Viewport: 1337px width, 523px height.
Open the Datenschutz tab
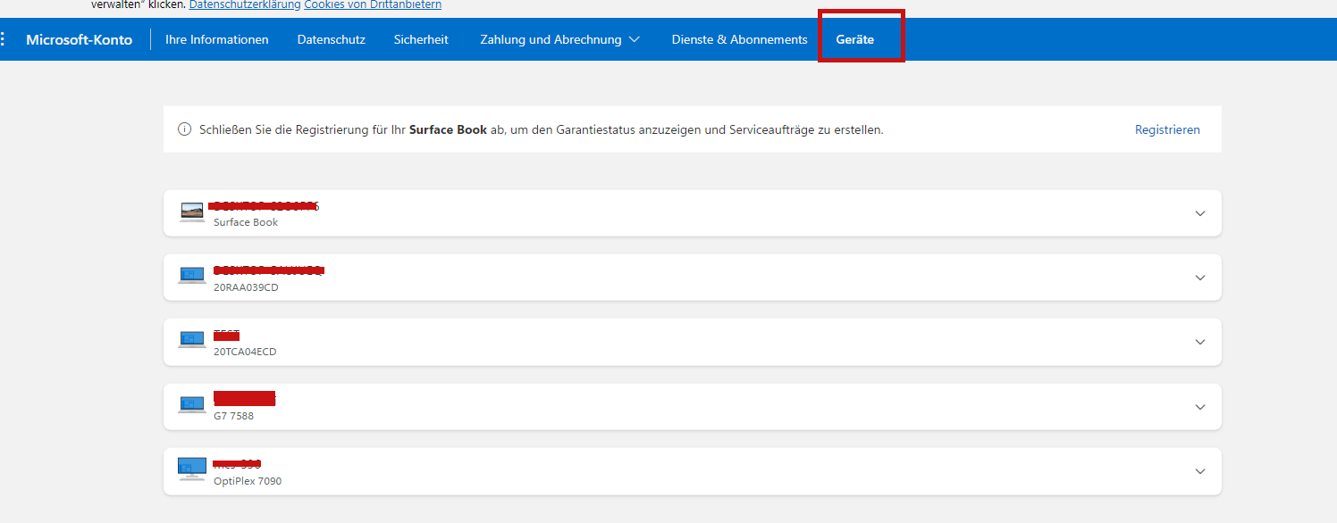click(x=332, y=39)
